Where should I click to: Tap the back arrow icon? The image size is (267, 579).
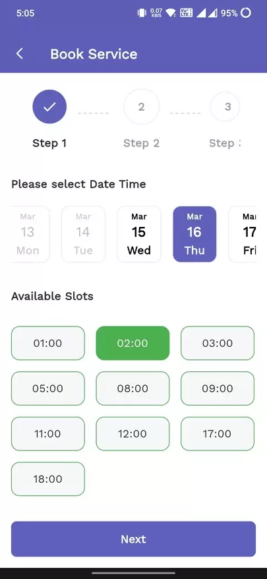click(x=20, y=54)
